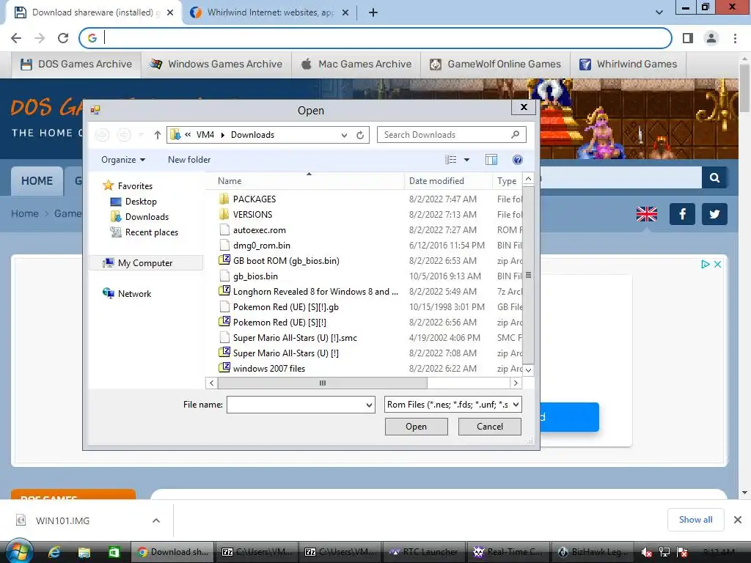Click the UK flag language icon
The image size is (751, 563).
647,214
